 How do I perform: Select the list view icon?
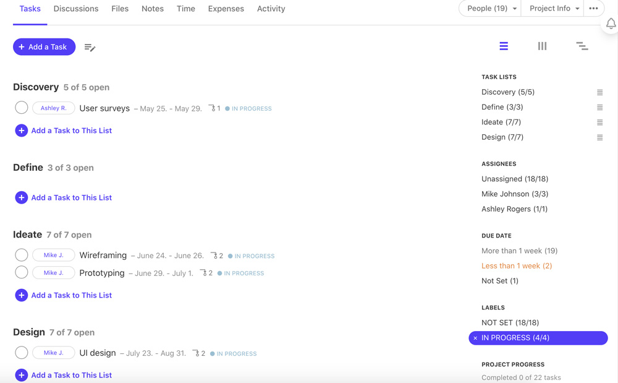504,46
